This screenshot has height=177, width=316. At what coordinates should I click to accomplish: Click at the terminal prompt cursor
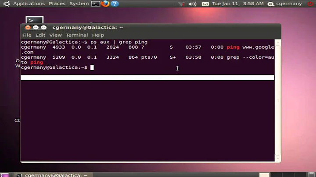[x=92, y=67]
